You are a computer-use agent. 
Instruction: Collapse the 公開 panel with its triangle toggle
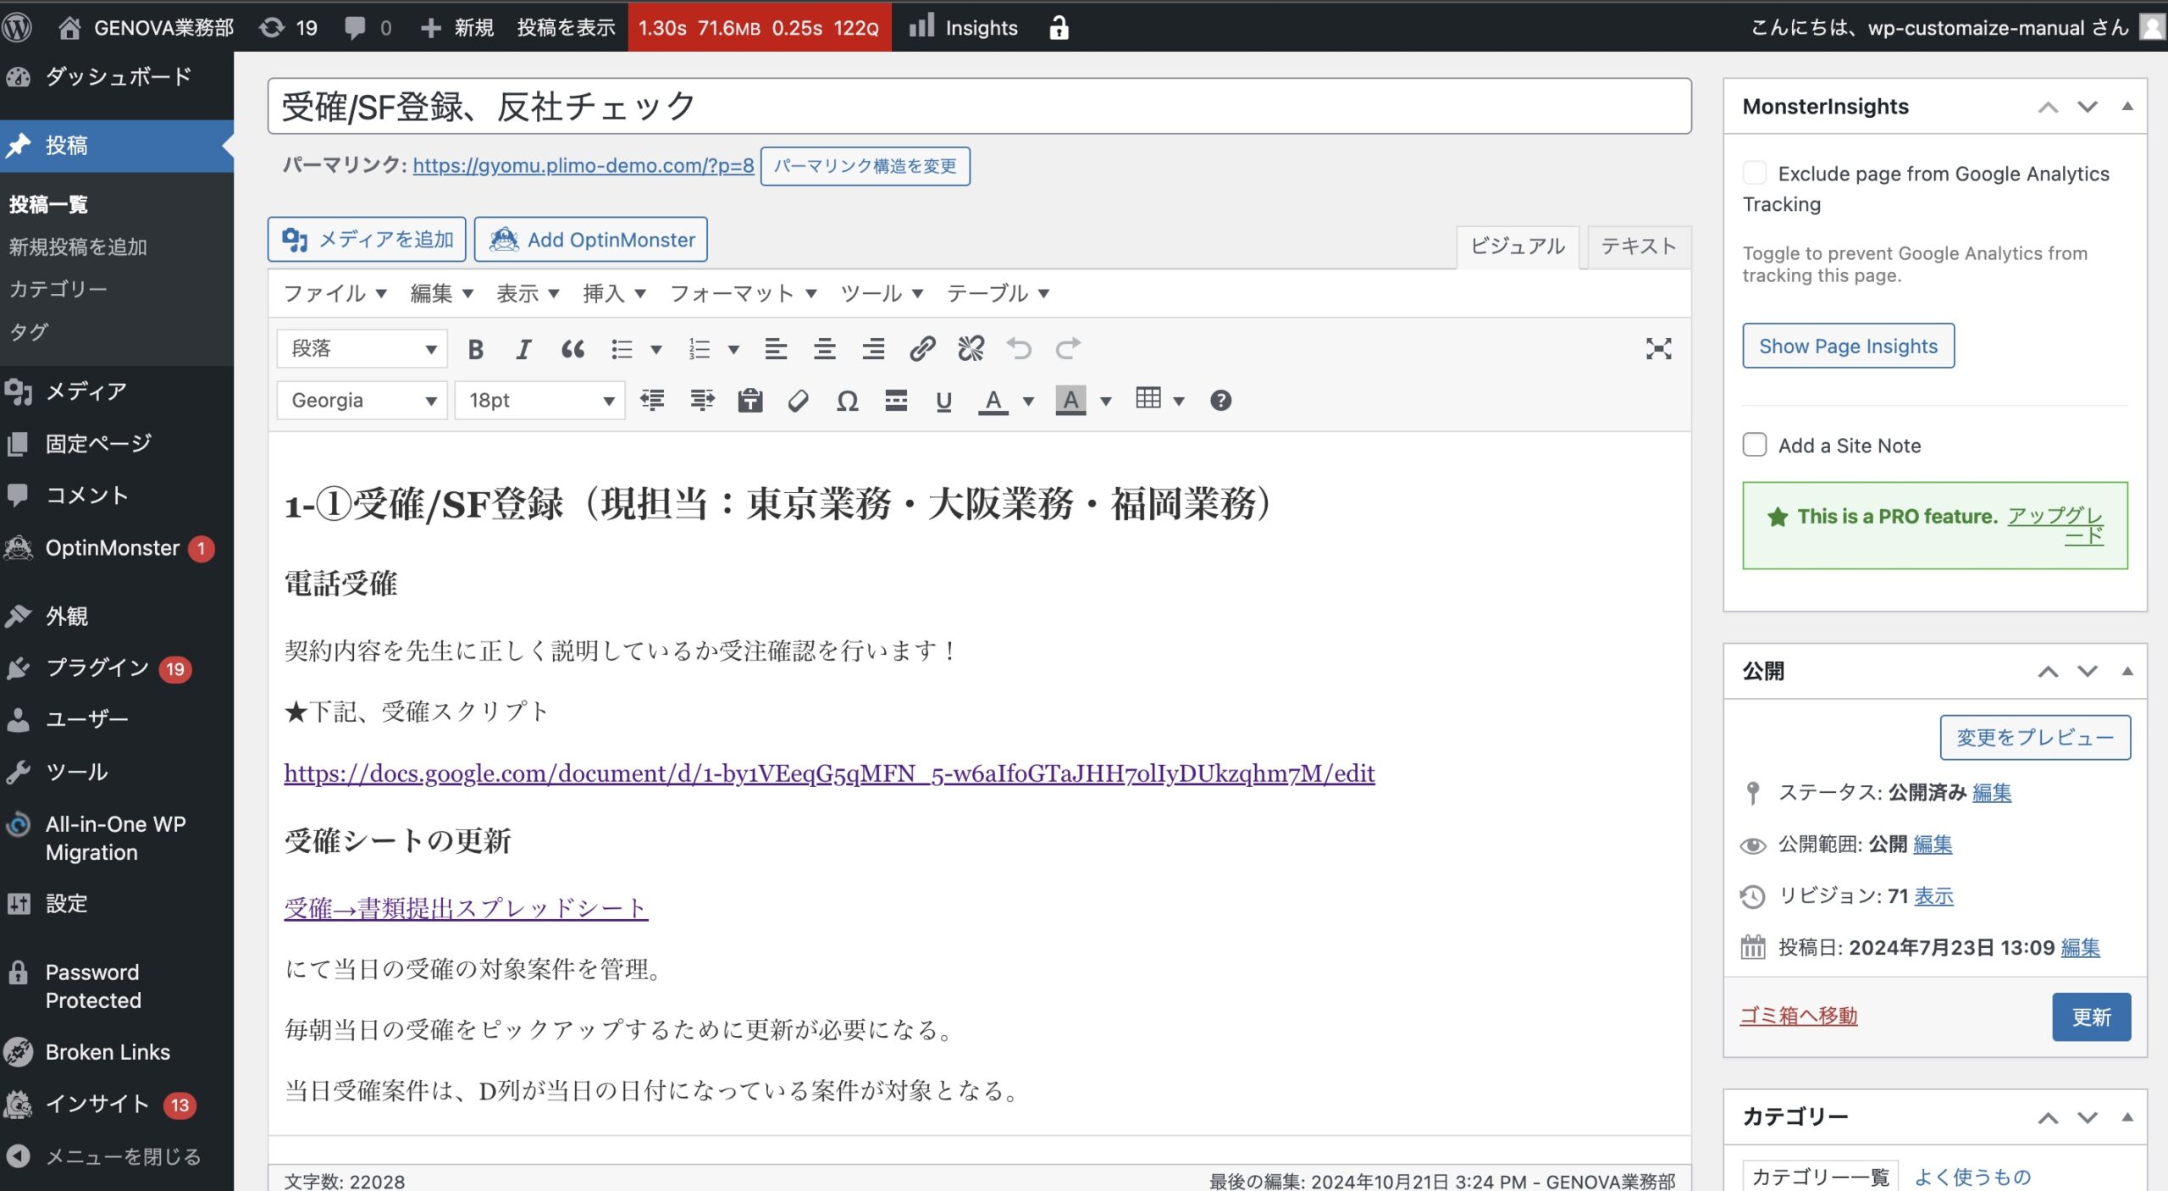coord(2127,672)
